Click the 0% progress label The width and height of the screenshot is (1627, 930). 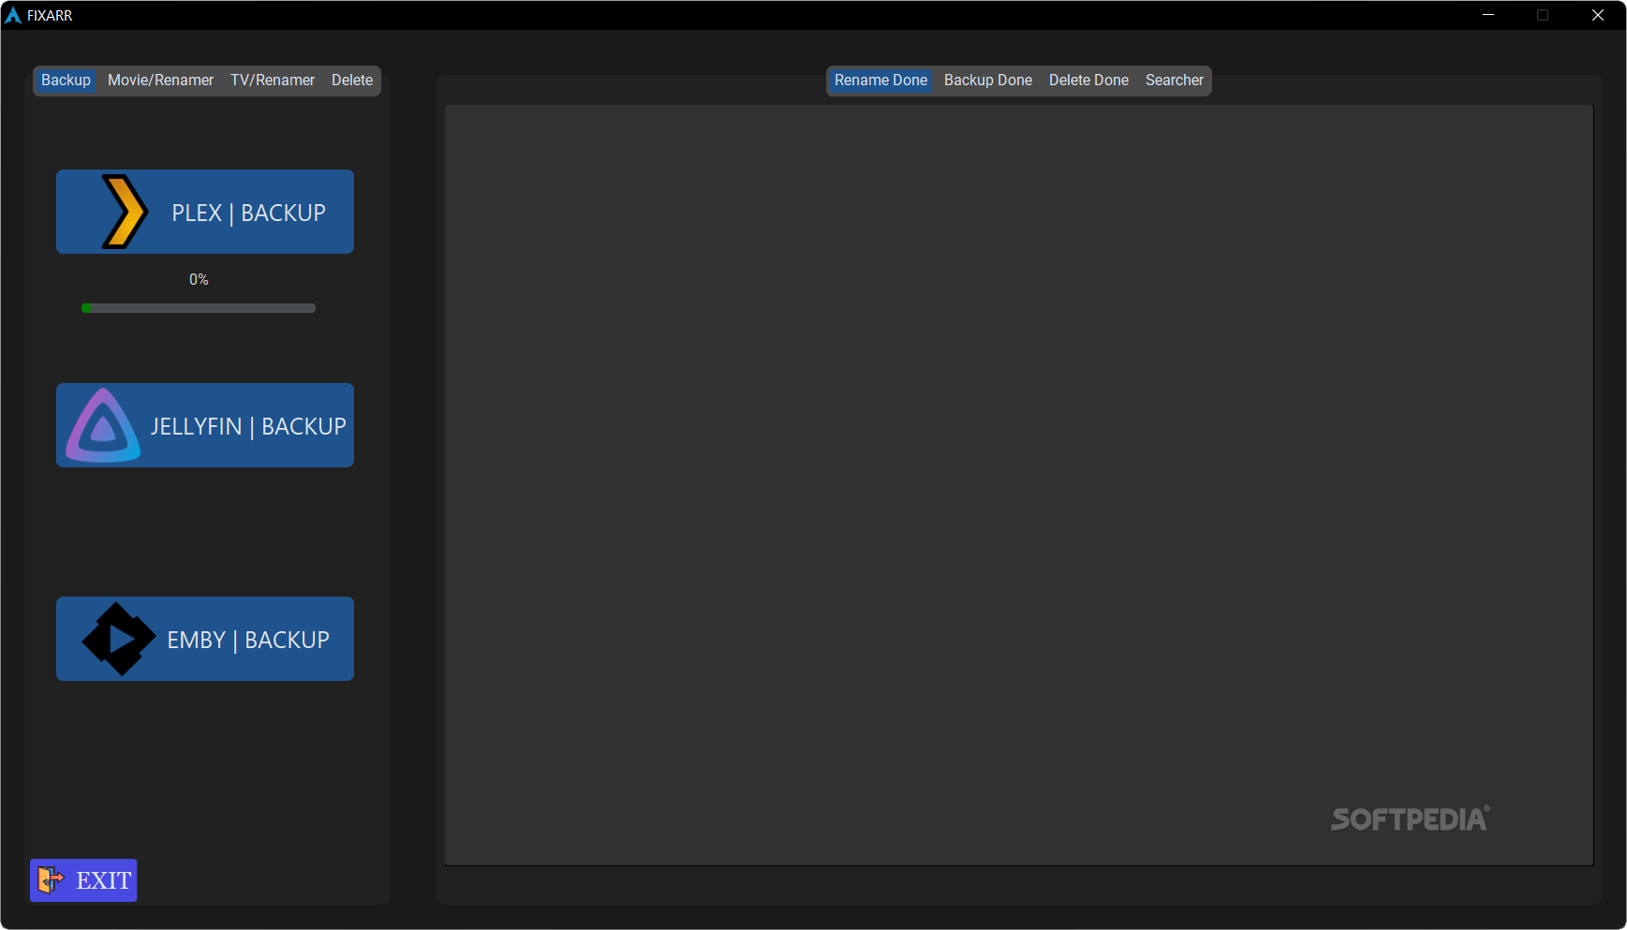pos(199,279)
